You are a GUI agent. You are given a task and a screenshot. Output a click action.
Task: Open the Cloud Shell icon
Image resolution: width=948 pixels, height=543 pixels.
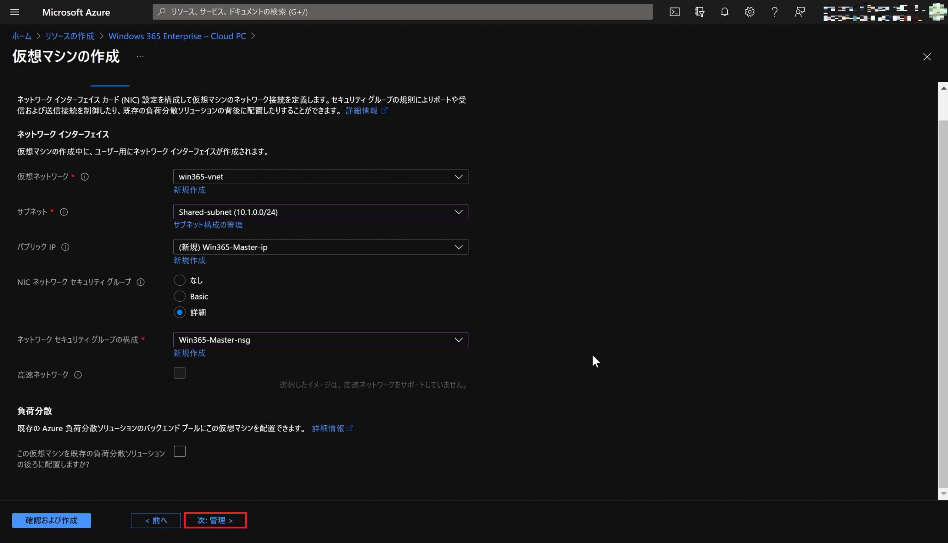[674, 12]
